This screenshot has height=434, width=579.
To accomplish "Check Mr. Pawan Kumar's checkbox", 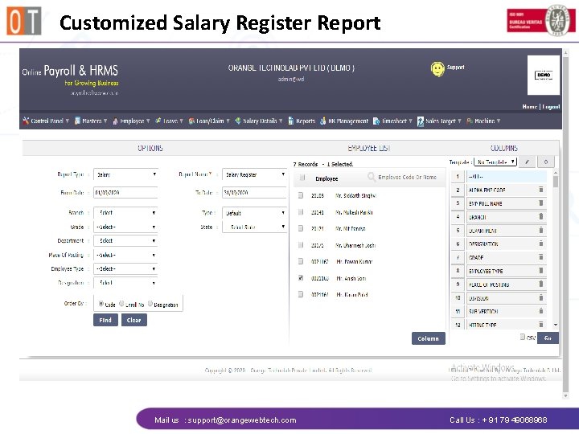I will coord(301,261).
